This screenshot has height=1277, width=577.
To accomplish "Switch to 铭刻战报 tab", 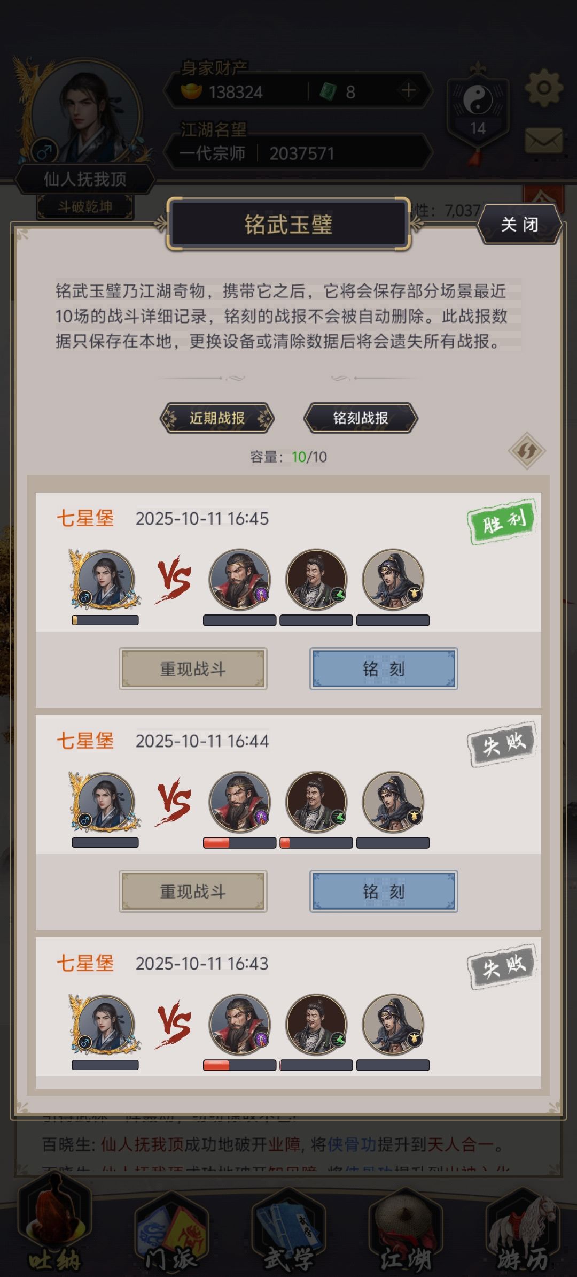I will [x=361, y=418].
